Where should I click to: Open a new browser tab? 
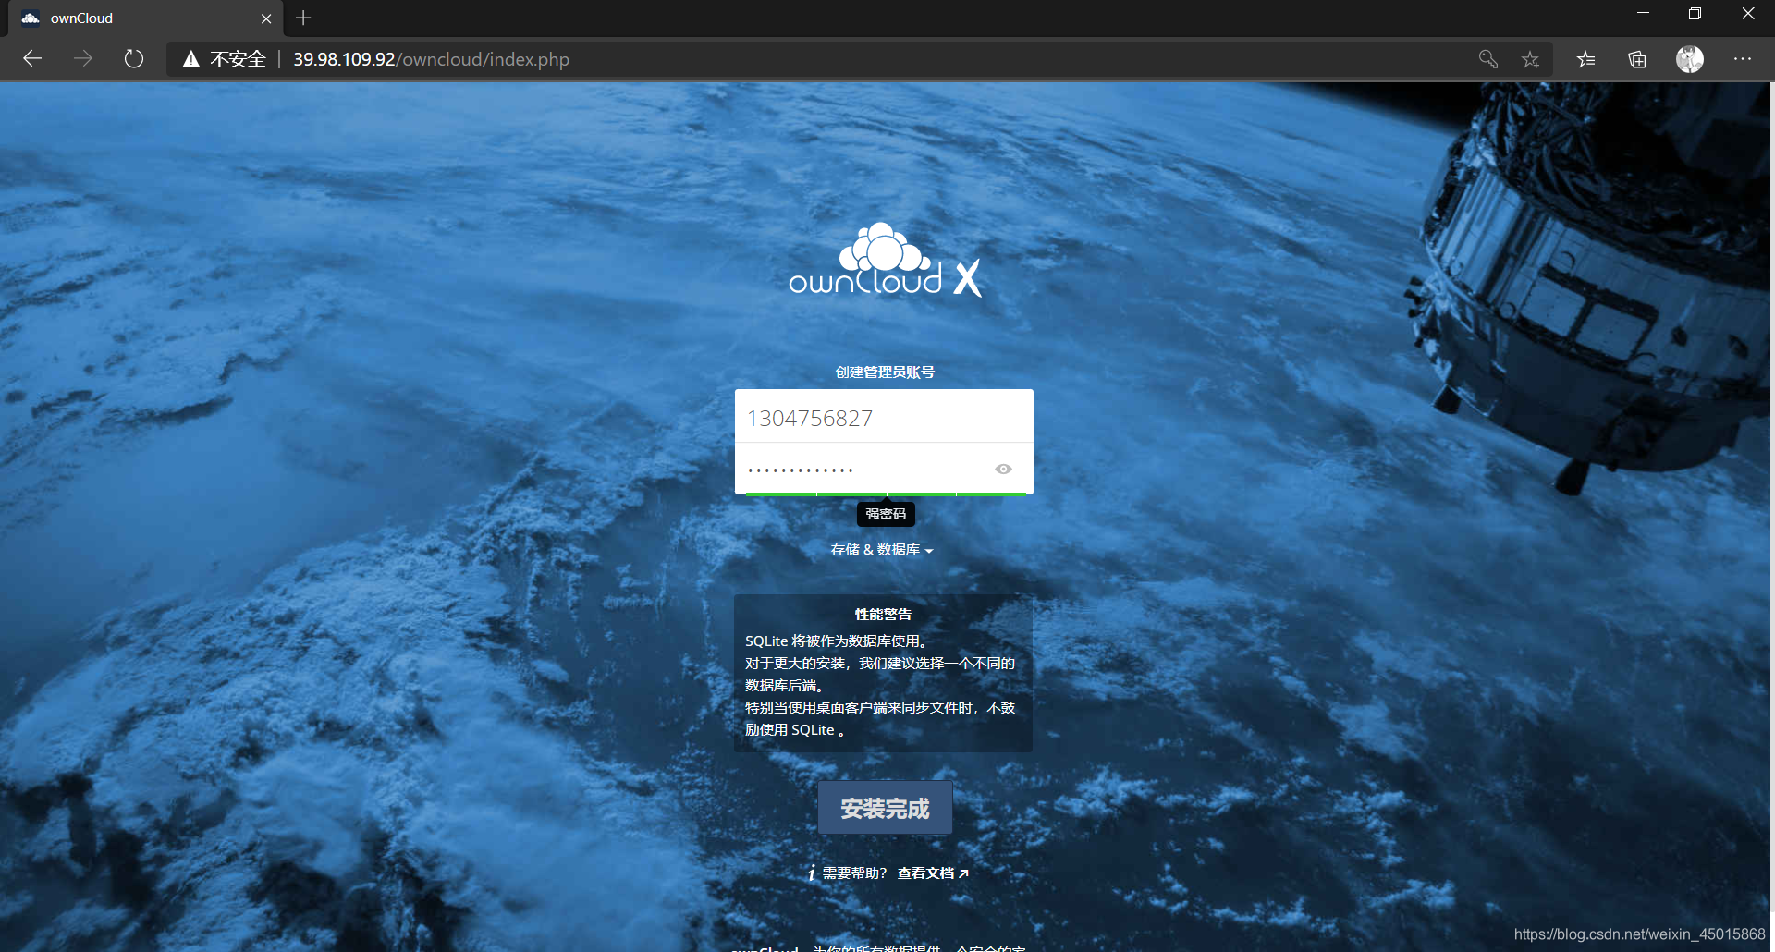(x=303, y=18)
